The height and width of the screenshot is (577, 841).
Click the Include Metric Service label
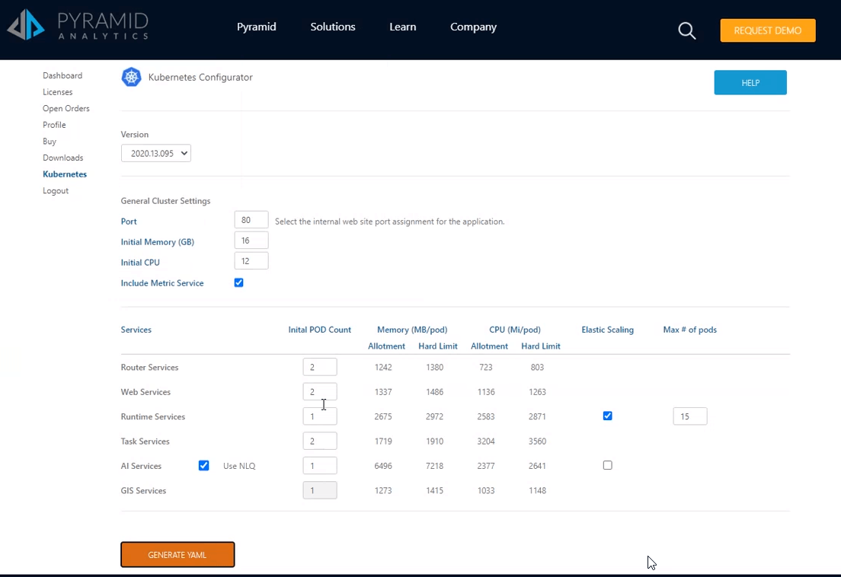click(x=162, y=283)
